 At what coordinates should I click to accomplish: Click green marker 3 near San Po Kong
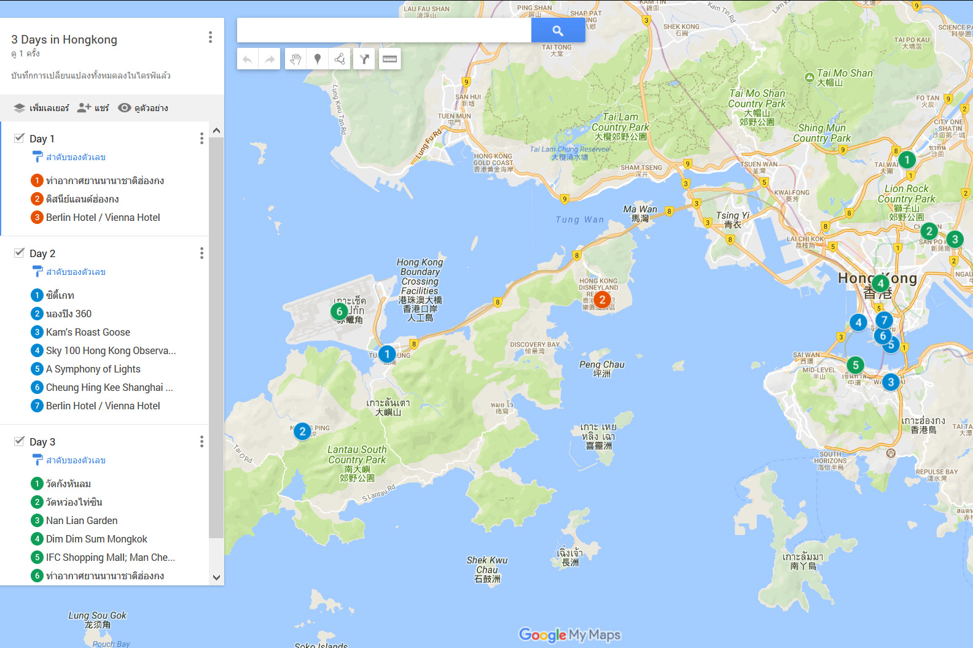coord(955,239)
